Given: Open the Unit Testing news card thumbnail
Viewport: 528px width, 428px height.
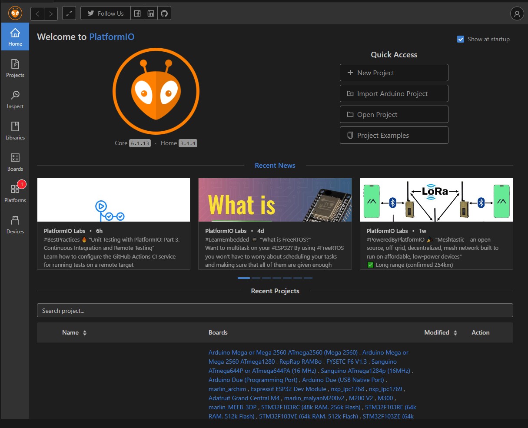Looking at the screenshot, I should coord(113,200).
